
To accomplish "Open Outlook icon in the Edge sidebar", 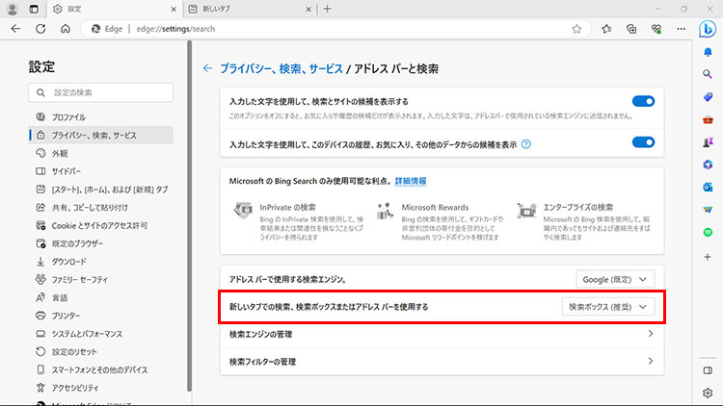I will pos(708,187).
